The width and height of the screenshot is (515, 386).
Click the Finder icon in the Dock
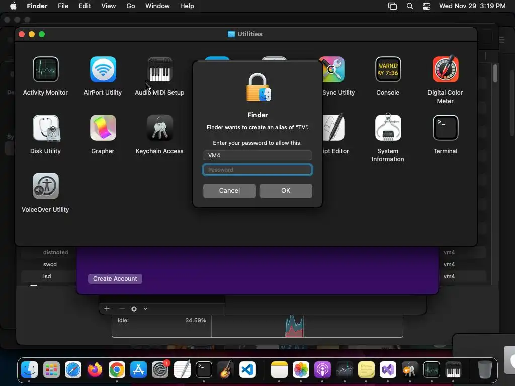coord(29,370)
